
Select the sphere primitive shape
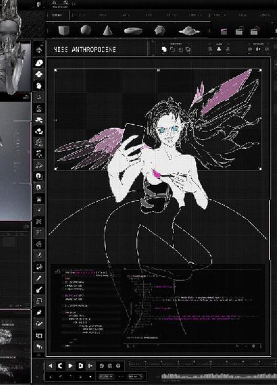86,30
